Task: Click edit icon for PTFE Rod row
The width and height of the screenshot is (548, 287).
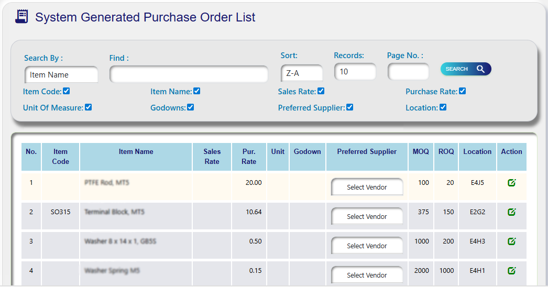Action: 511,183
